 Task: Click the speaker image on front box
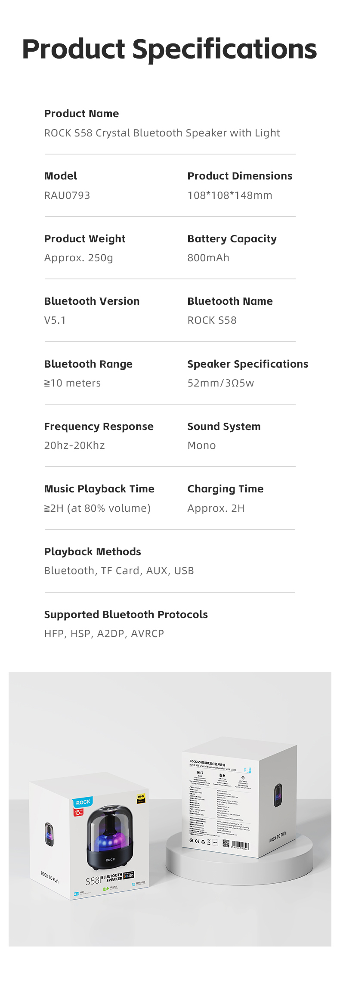coord(110,838)
